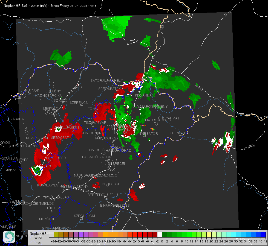This screenshot has height=246, width=268.
Task: Click the NÁDUDVAR label
Action: tap(83, 175)
